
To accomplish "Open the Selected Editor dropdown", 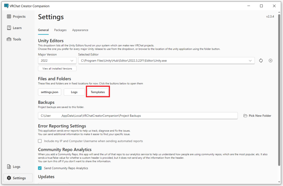I will tap(166, 61).
